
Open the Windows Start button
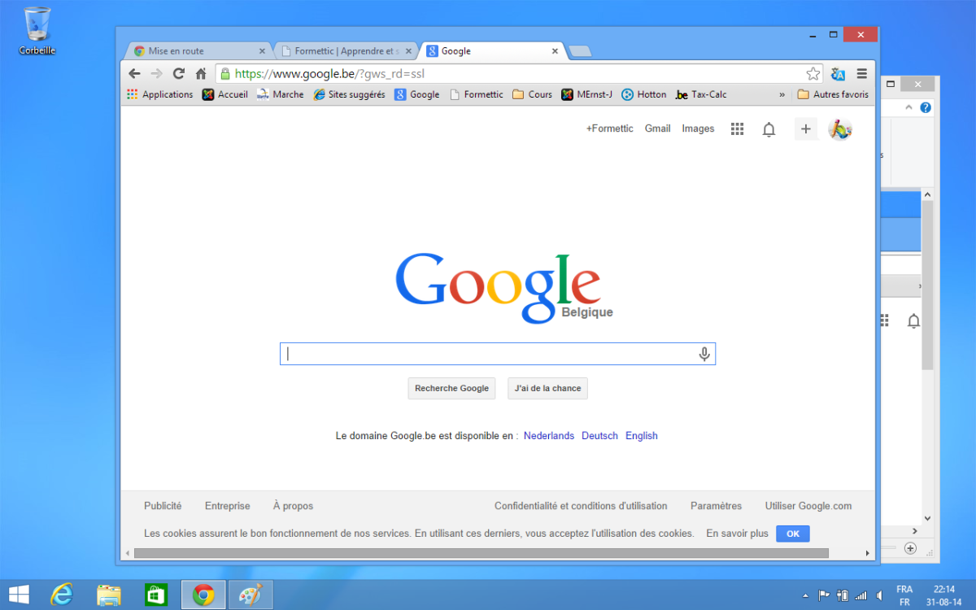coord(19,595)
